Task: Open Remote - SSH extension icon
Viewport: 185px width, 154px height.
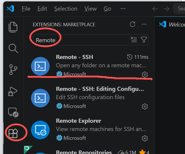Action: pyautogui.click(x=40, y=66)
